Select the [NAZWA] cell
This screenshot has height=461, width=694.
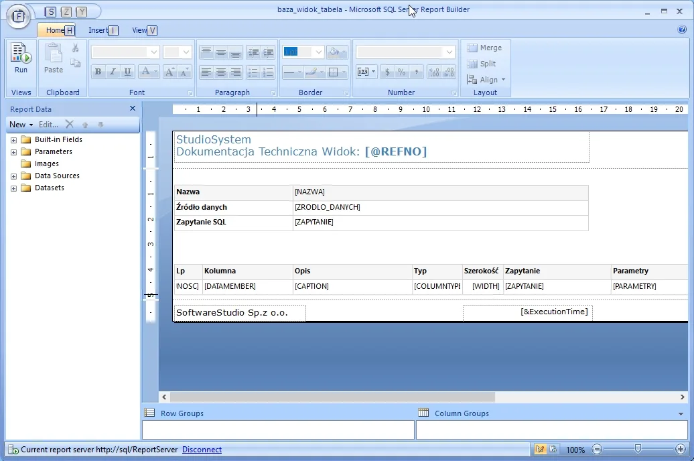click(441, 192)
